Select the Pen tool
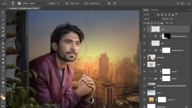The width and height of the screenshot is (192, 108). point(3,67)
